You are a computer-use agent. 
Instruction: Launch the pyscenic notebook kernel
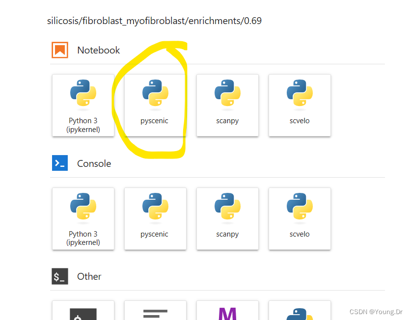pyautogui.click(x=155, y=106)
